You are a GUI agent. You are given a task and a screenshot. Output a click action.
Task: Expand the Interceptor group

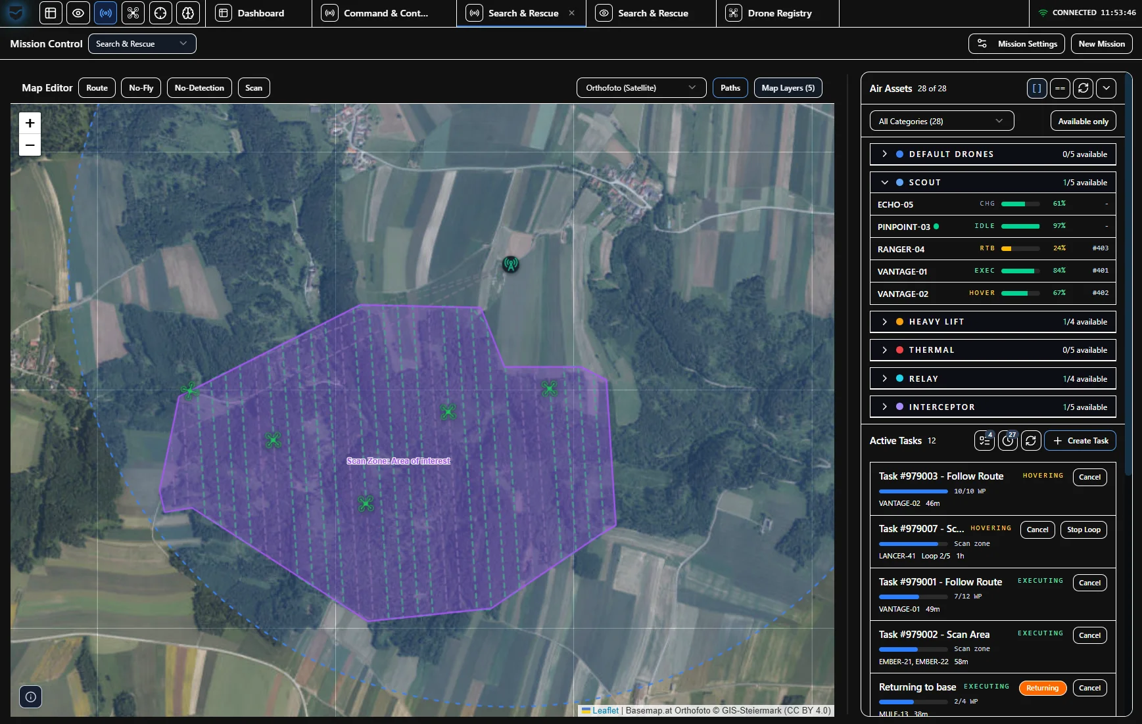point(993,407)
